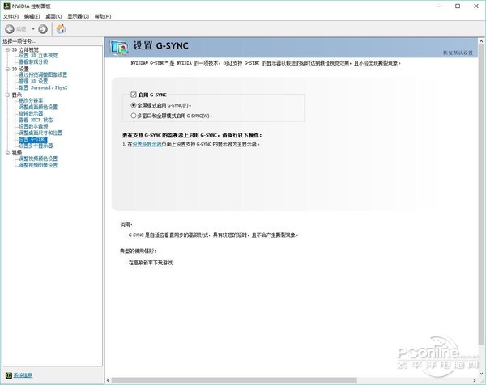Collapse the 显示 tree node
Viewport: 486px width, 385px height.
[7, 95]
